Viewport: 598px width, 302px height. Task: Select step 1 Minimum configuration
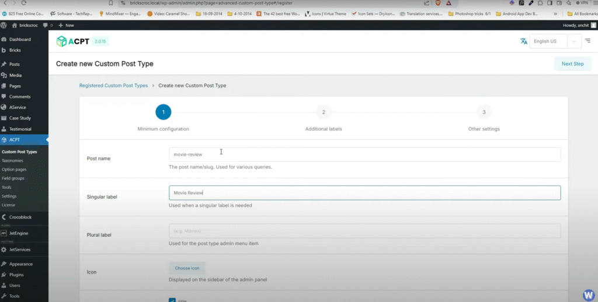164,112
